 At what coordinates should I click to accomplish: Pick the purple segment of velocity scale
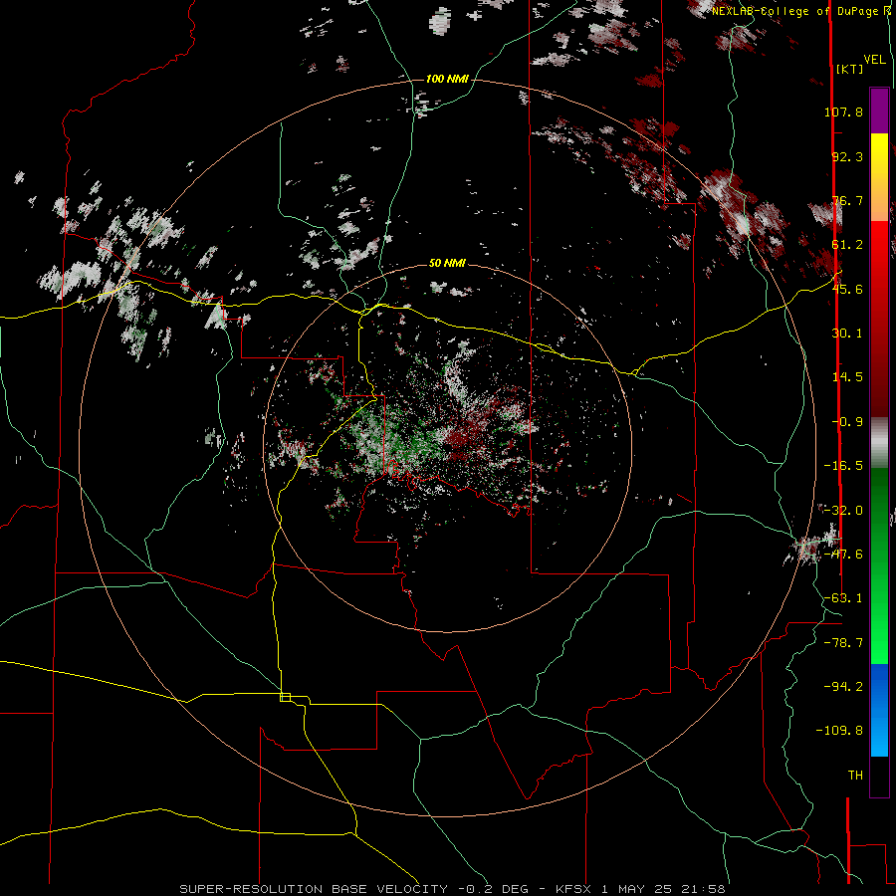click(x=879, y=111)
